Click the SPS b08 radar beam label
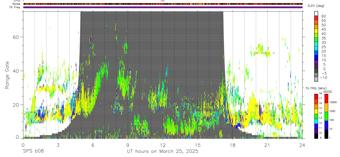 (33, 151)
